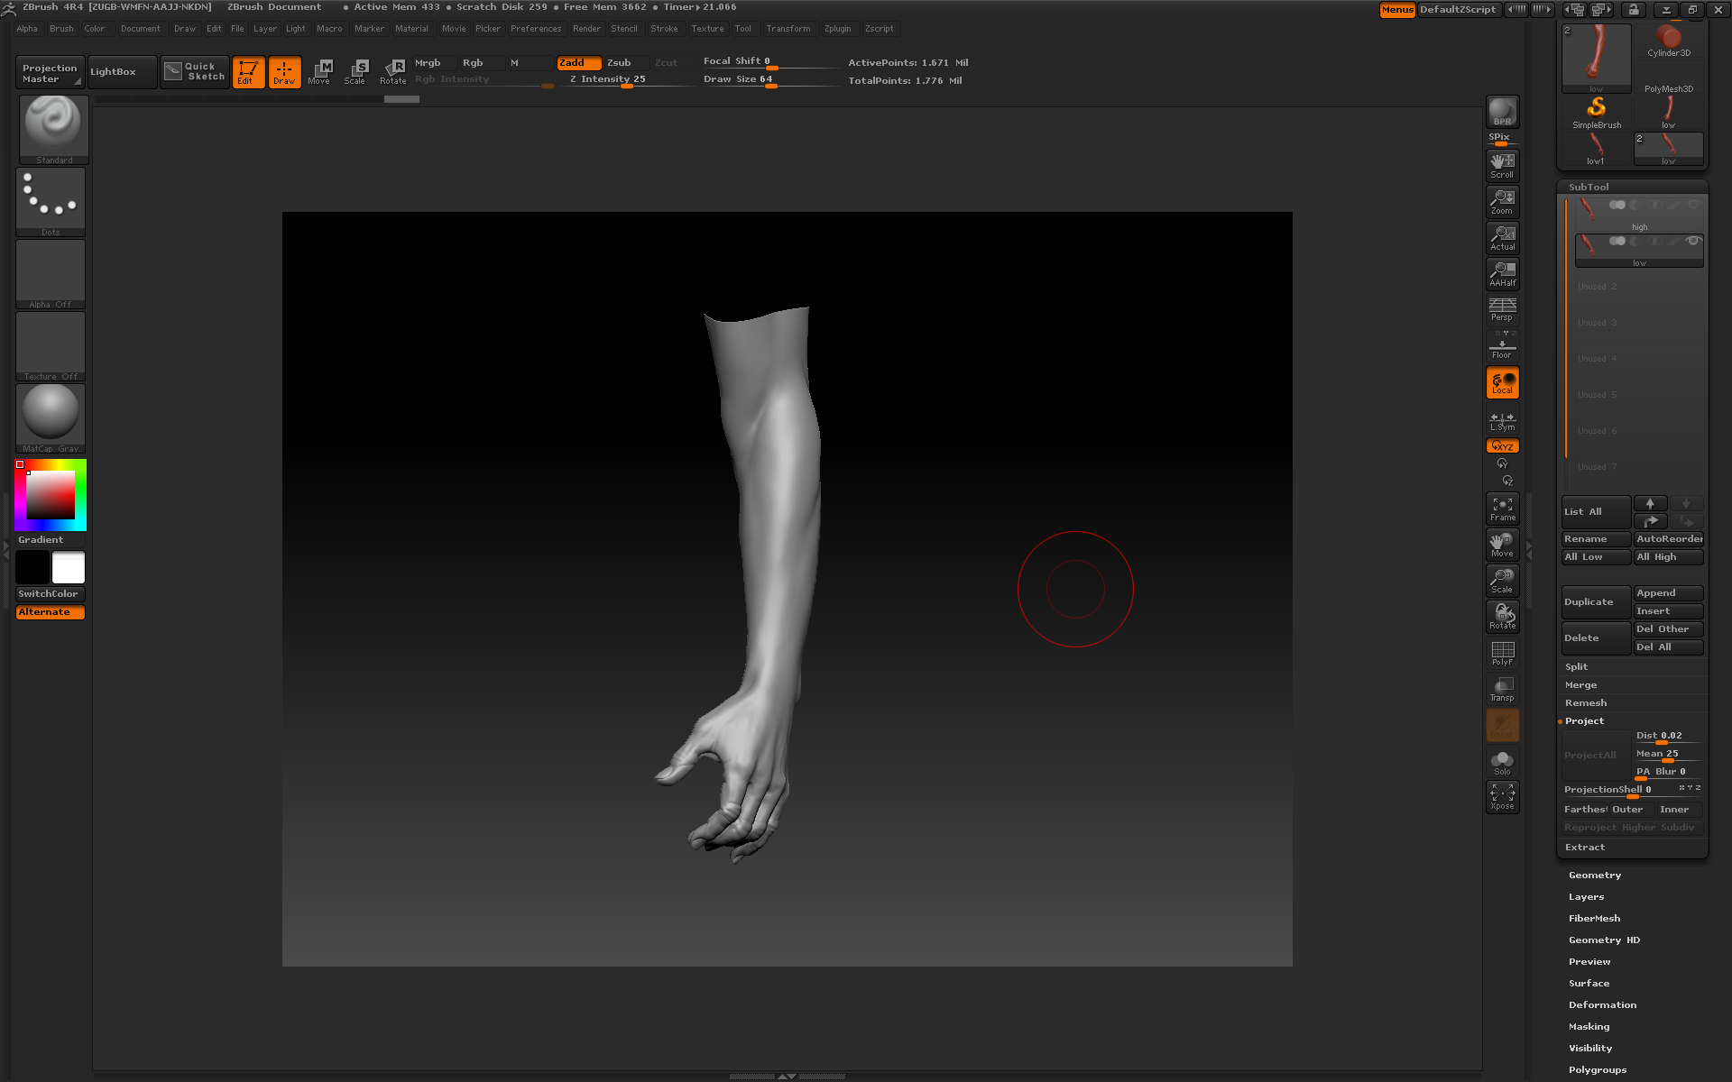Select the Scroll canvas tool
The height and width of the screenshot is (1082, 1732).
pos(1502,165)
